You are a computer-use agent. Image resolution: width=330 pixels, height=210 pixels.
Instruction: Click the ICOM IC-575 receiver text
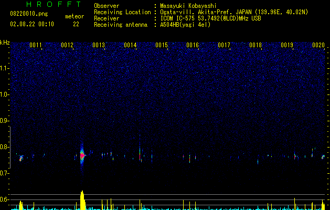coord(210,18)
